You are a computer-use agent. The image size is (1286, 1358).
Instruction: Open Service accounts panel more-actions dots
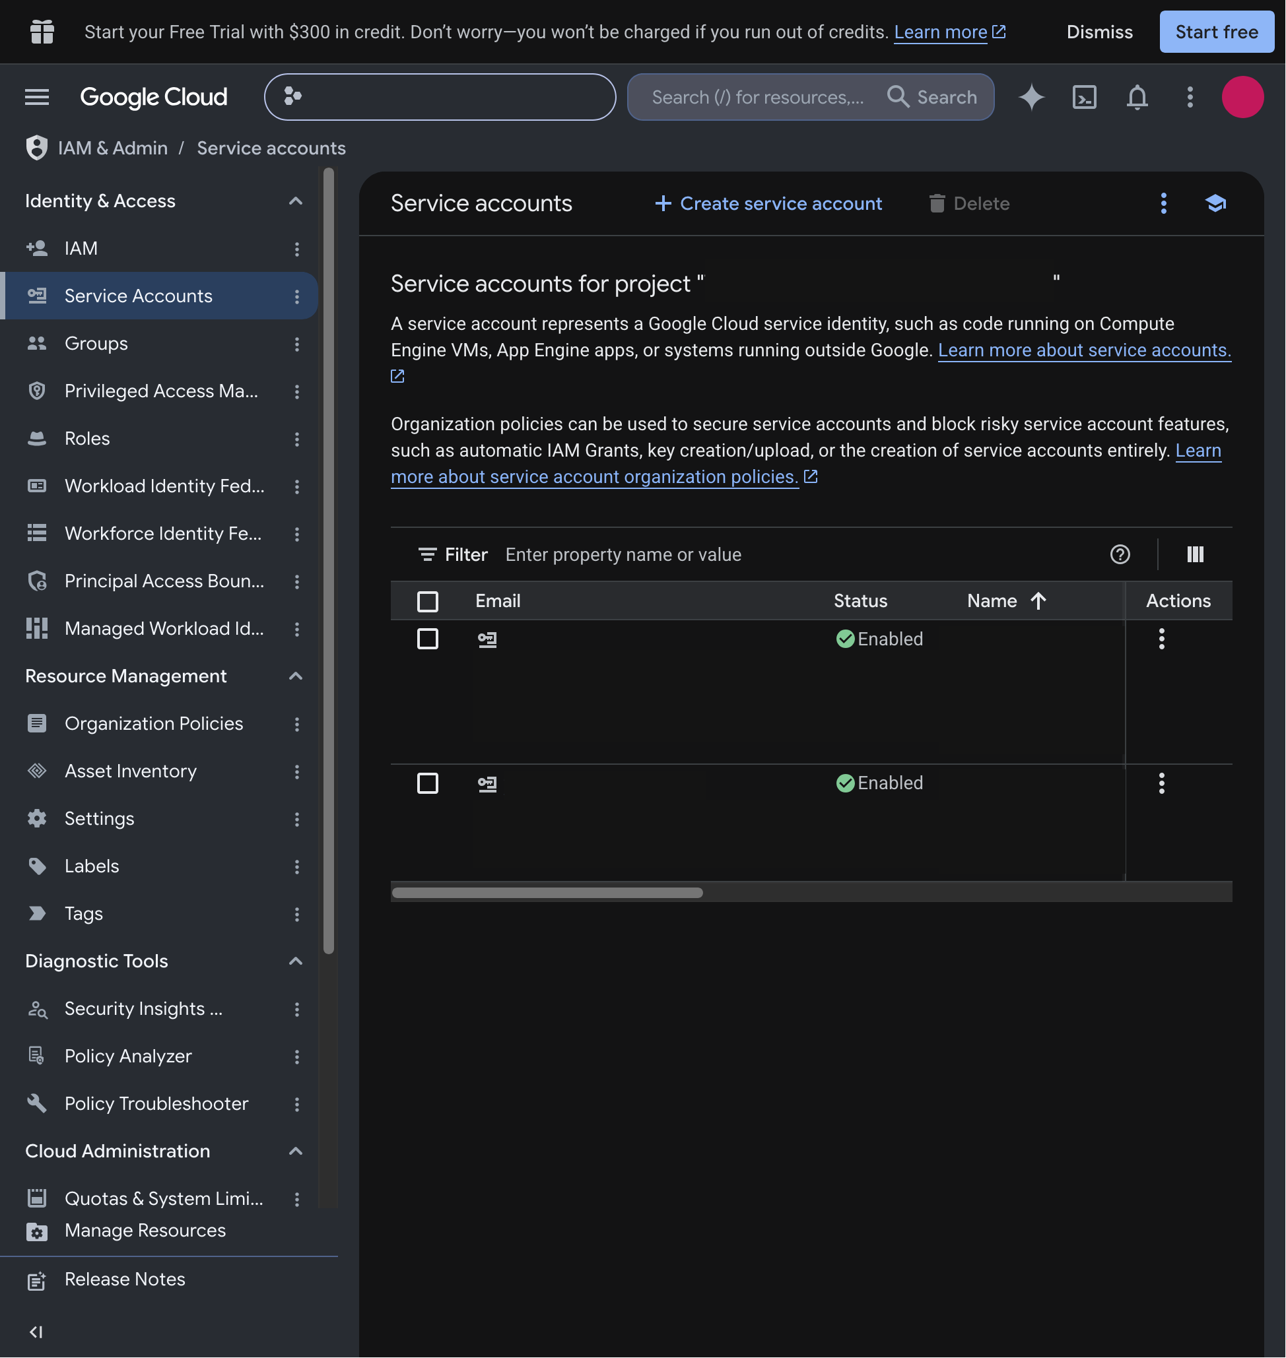point(1164,203)
